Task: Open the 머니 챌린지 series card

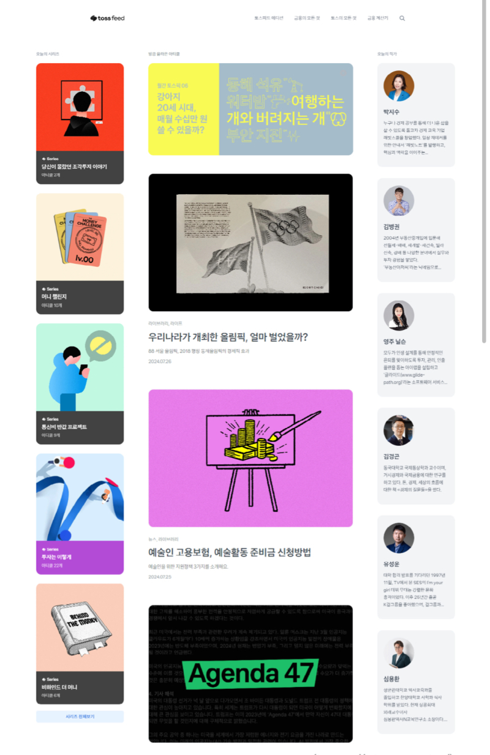Action: click(80, 254)
